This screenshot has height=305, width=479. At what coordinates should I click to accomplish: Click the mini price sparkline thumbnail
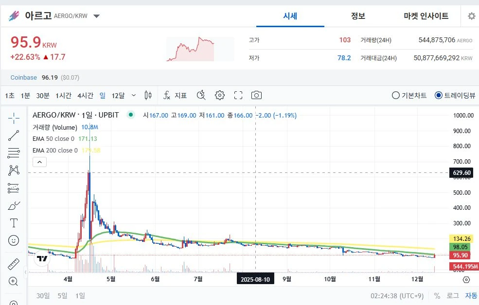200,49
